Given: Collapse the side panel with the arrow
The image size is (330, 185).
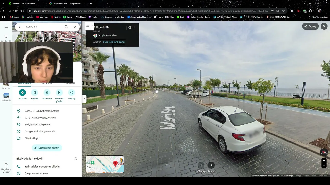Looking at the screenshot, I should point(84,99).
